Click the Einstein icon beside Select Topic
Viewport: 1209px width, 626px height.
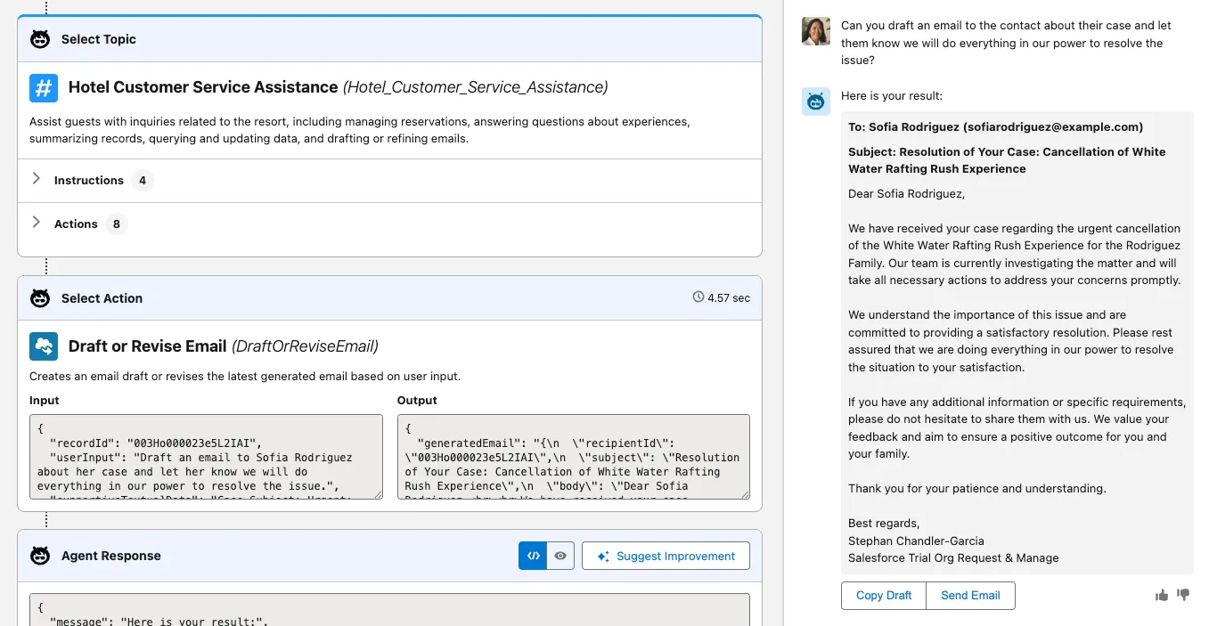(40, 39)
